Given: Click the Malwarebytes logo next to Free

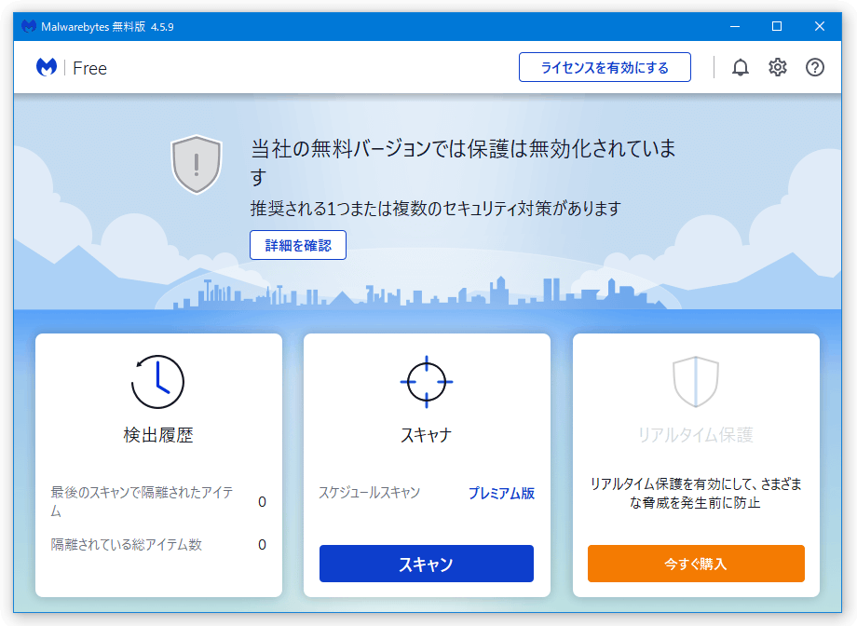Looking at the screenshot, I should click(x=47, y=68).
